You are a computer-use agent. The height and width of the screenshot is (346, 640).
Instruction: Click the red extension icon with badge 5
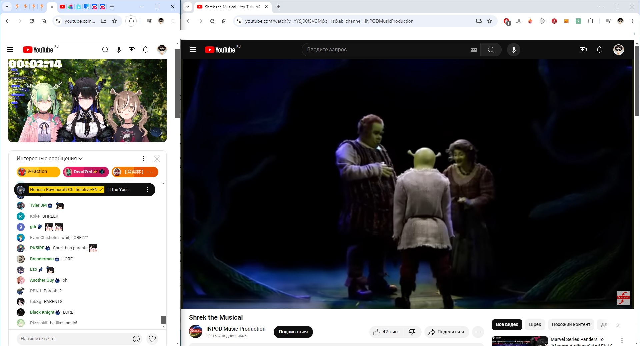pos(507,21)
